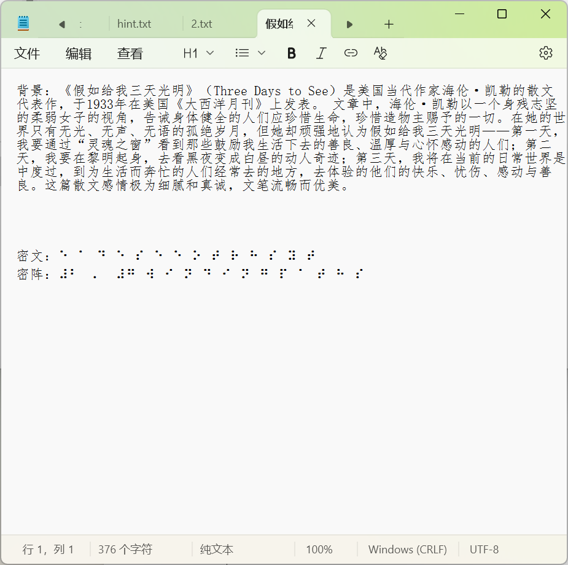
Task: Switch to the 2.txt tab
Action: [201, 24]
